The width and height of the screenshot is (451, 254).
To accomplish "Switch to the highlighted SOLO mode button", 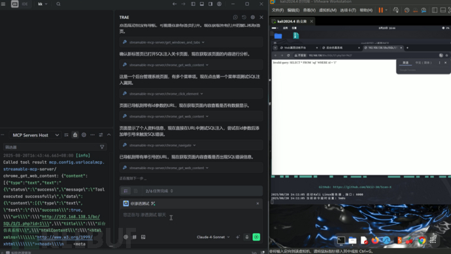I will (x=14, y=4).
